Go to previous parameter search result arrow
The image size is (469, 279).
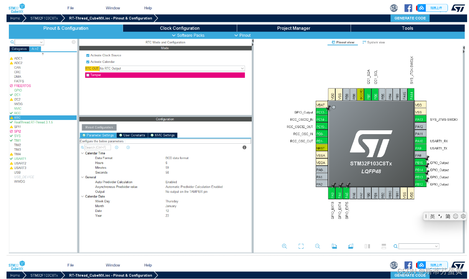coord(116,147)
